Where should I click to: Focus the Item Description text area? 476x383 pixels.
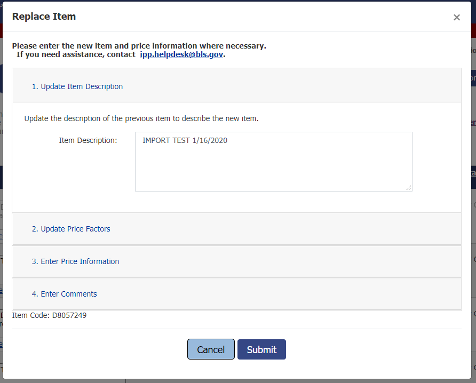click(273, 165)
